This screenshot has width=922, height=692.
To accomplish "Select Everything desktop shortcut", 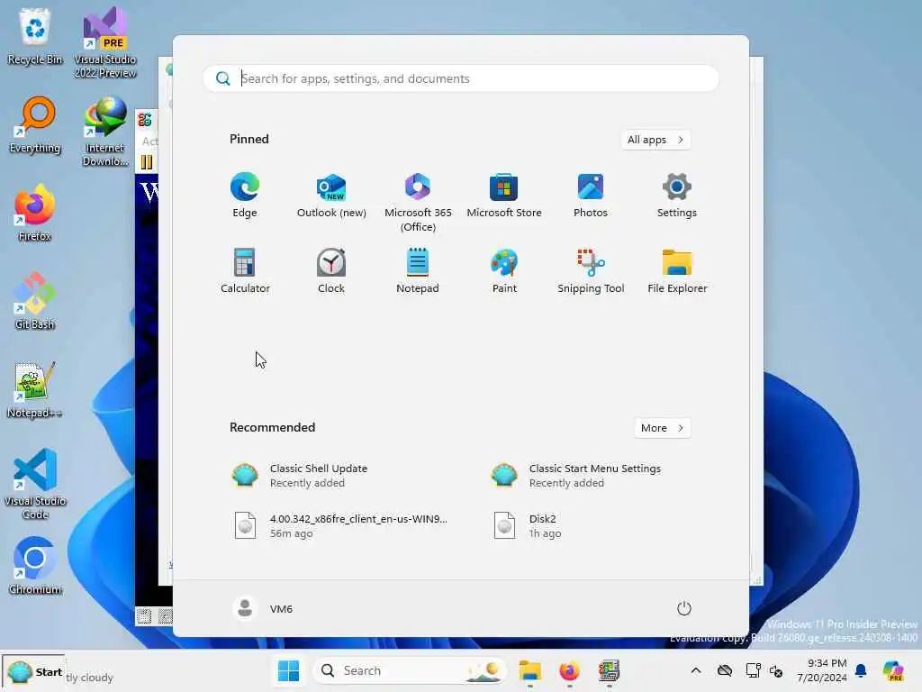I will click(35, 124).
